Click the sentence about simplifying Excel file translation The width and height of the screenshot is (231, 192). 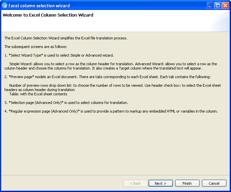coord(66,38)
